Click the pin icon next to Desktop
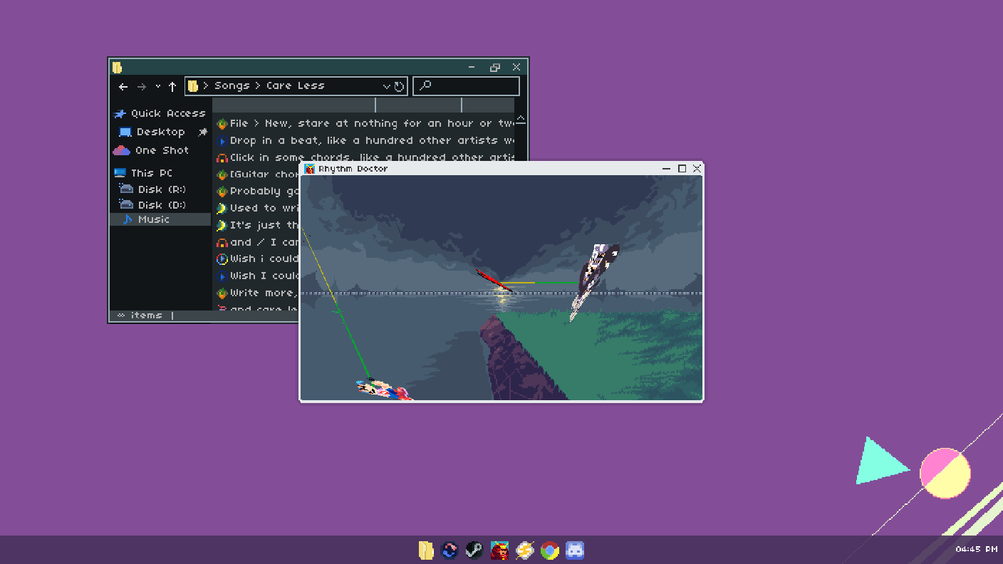1003x564 pixels. (x=203, y=132)
